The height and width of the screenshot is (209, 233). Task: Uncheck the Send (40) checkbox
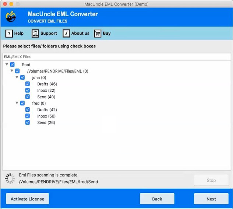pos(28,97)
